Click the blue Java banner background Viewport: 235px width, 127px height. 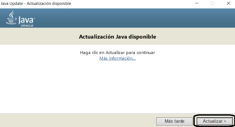click(x=136, y=18)
